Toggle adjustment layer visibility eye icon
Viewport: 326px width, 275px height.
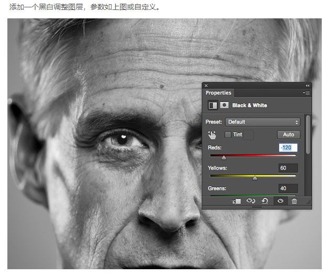point(280,201)
